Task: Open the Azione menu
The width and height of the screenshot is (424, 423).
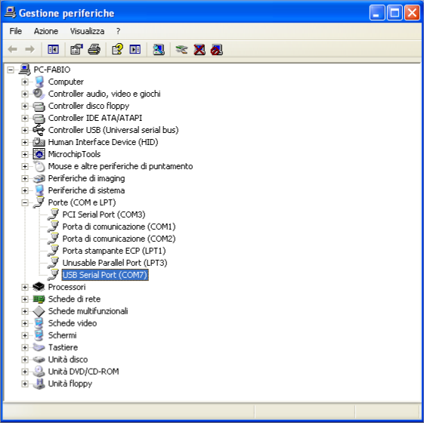Action: tap(46, 31)
